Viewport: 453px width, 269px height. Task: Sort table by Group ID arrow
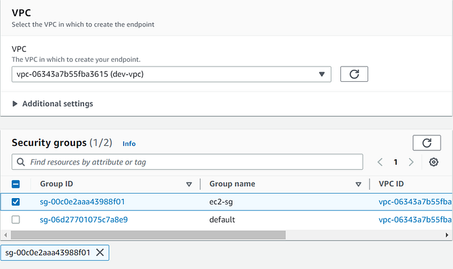pyautogui.click(x=189, y=184)
